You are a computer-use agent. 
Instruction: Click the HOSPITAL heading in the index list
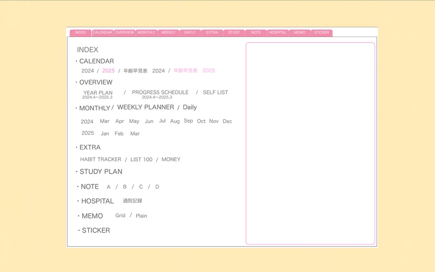(x=98, y=201)
